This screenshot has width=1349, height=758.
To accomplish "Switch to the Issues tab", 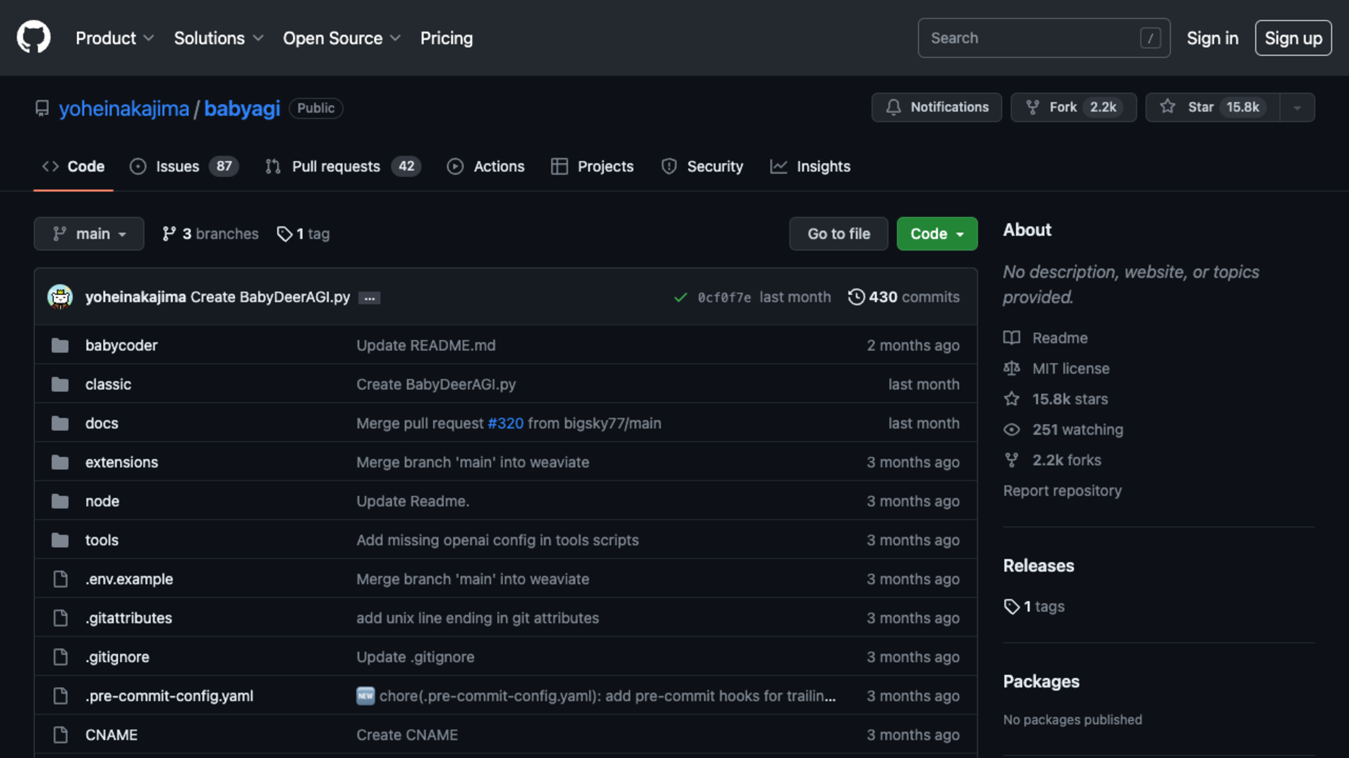I will (x=184, y=166).
